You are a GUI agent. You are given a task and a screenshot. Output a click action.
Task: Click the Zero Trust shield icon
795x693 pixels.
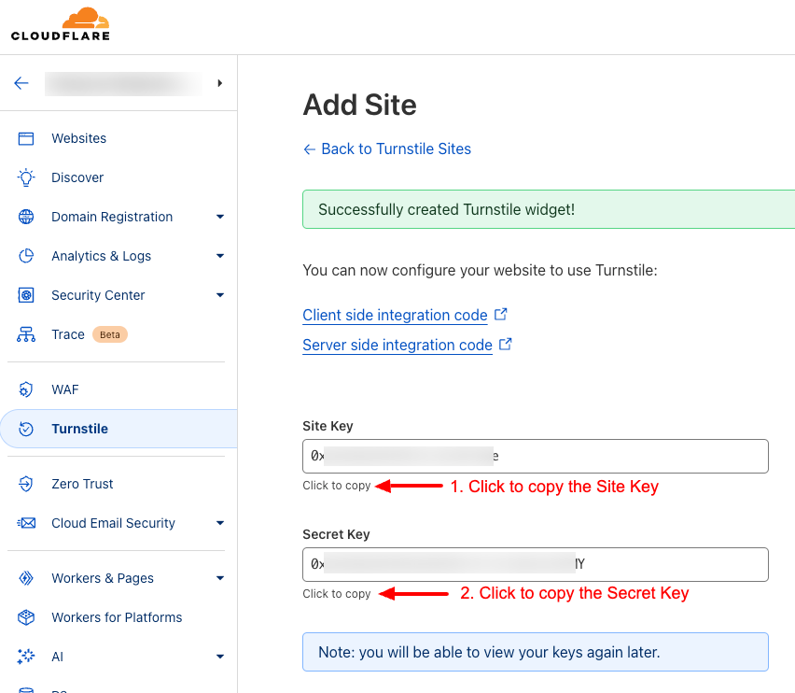point(26,484)
